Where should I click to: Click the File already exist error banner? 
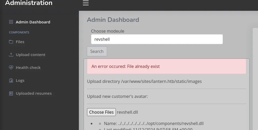[166, 66]
